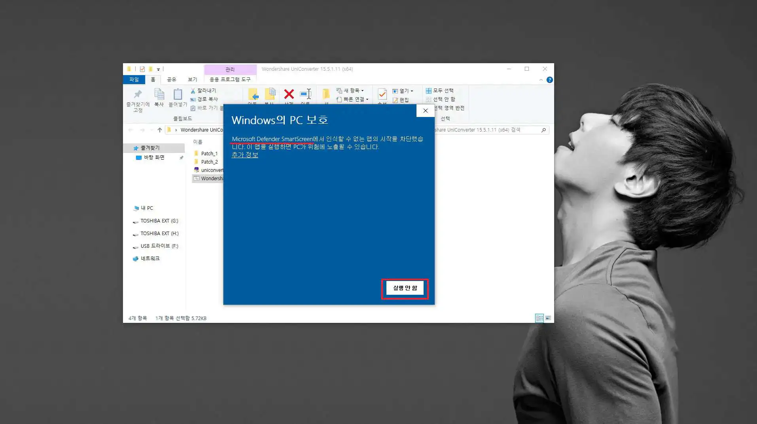Image resolution: width=757 pixels, height=424 pixels.
Task: Select the Wondershare file row
Action: (x=208, y=178)
